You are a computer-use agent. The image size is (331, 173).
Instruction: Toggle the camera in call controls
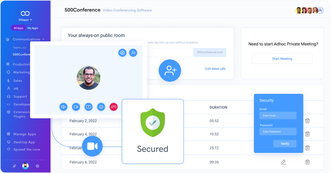pyautogui.click(x=76, y=107)
